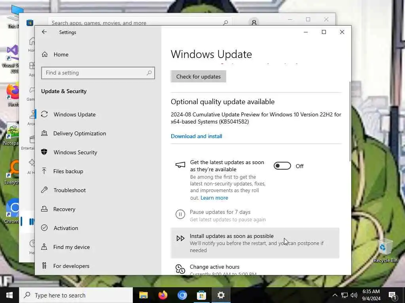The width and height of the screenshot is (405, 303).
Task: Select the Chrome desktop shortcut
Action: [x=11, y=211]
